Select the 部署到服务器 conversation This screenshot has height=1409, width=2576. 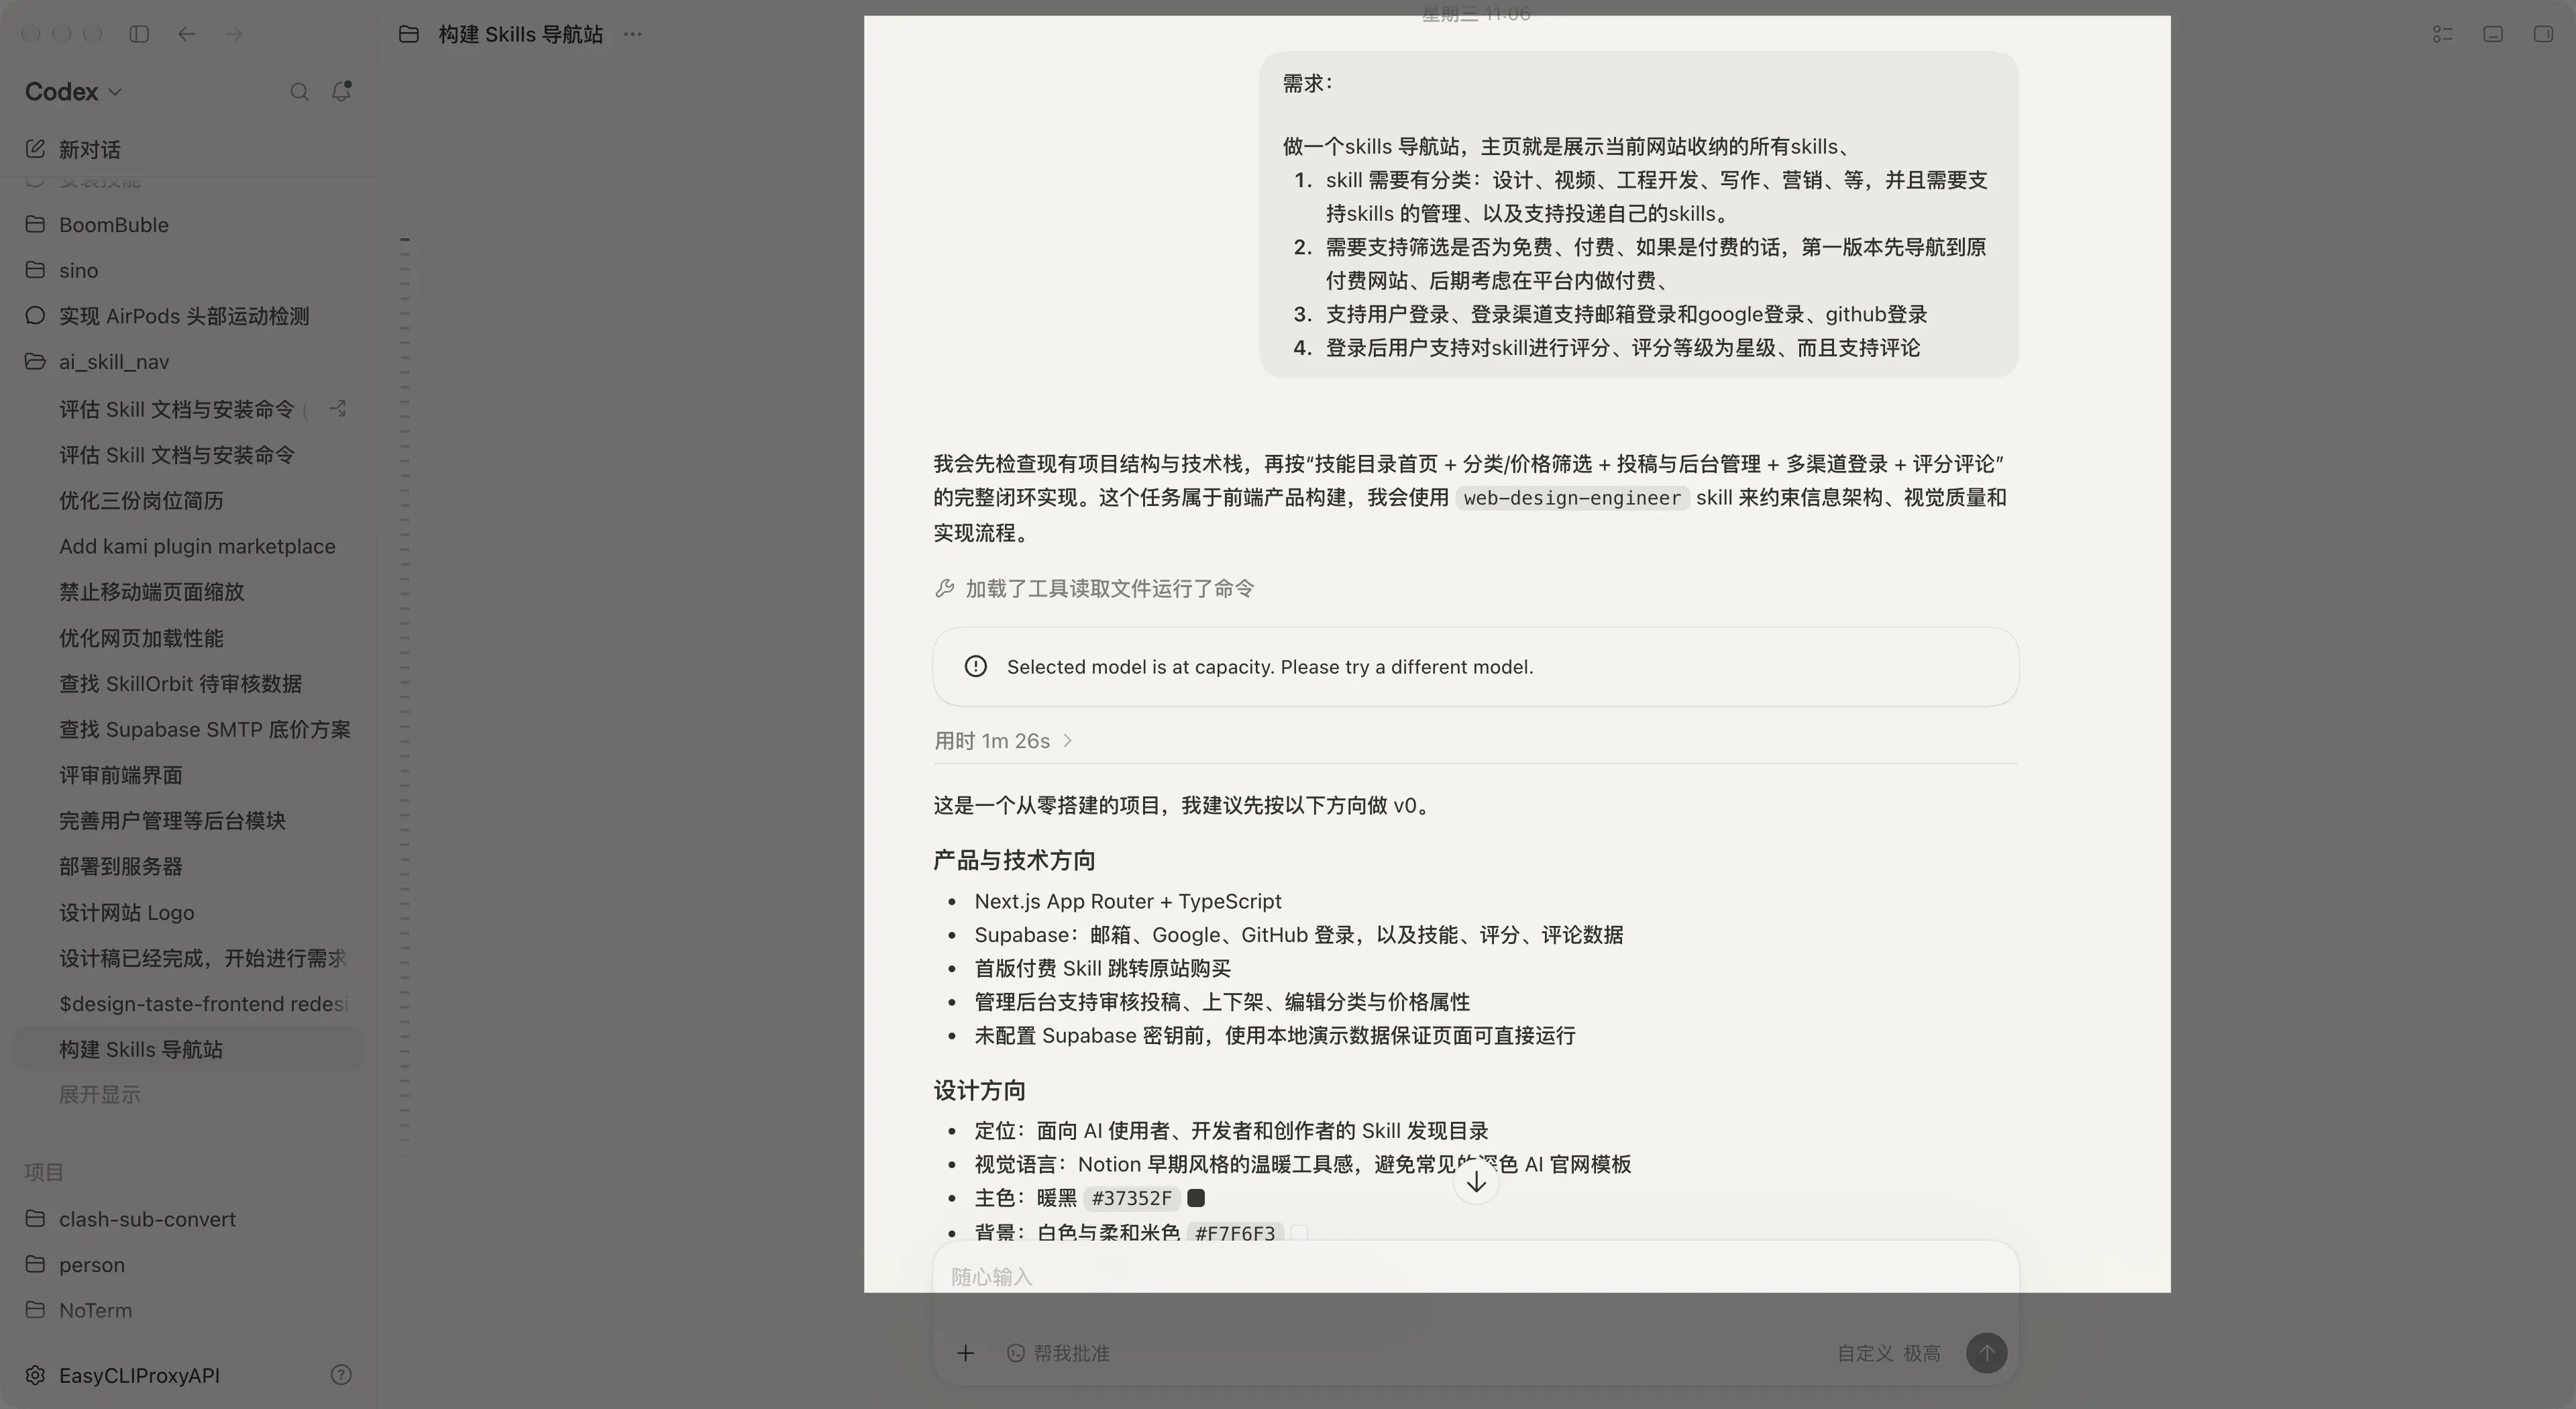(x=189, y=866)
